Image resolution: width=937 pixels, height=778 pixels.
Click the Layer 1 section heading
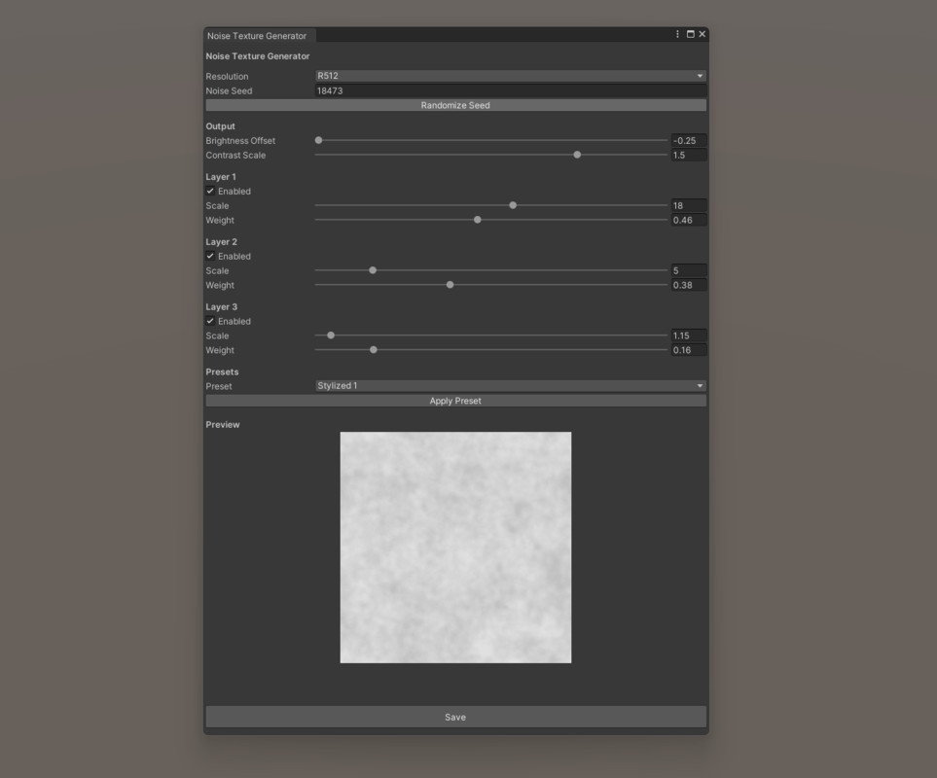click(221, 177)
